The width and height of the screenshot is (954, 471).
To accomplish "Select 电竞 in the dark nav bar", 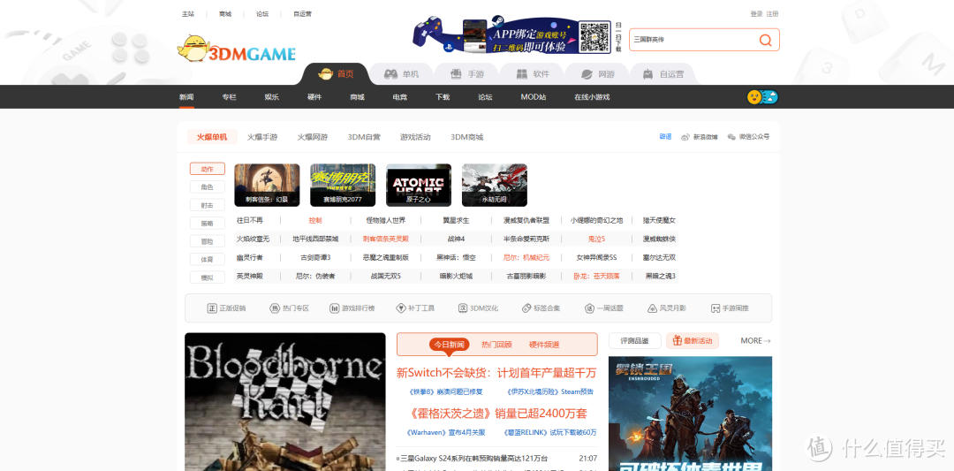I will point(400,97).
